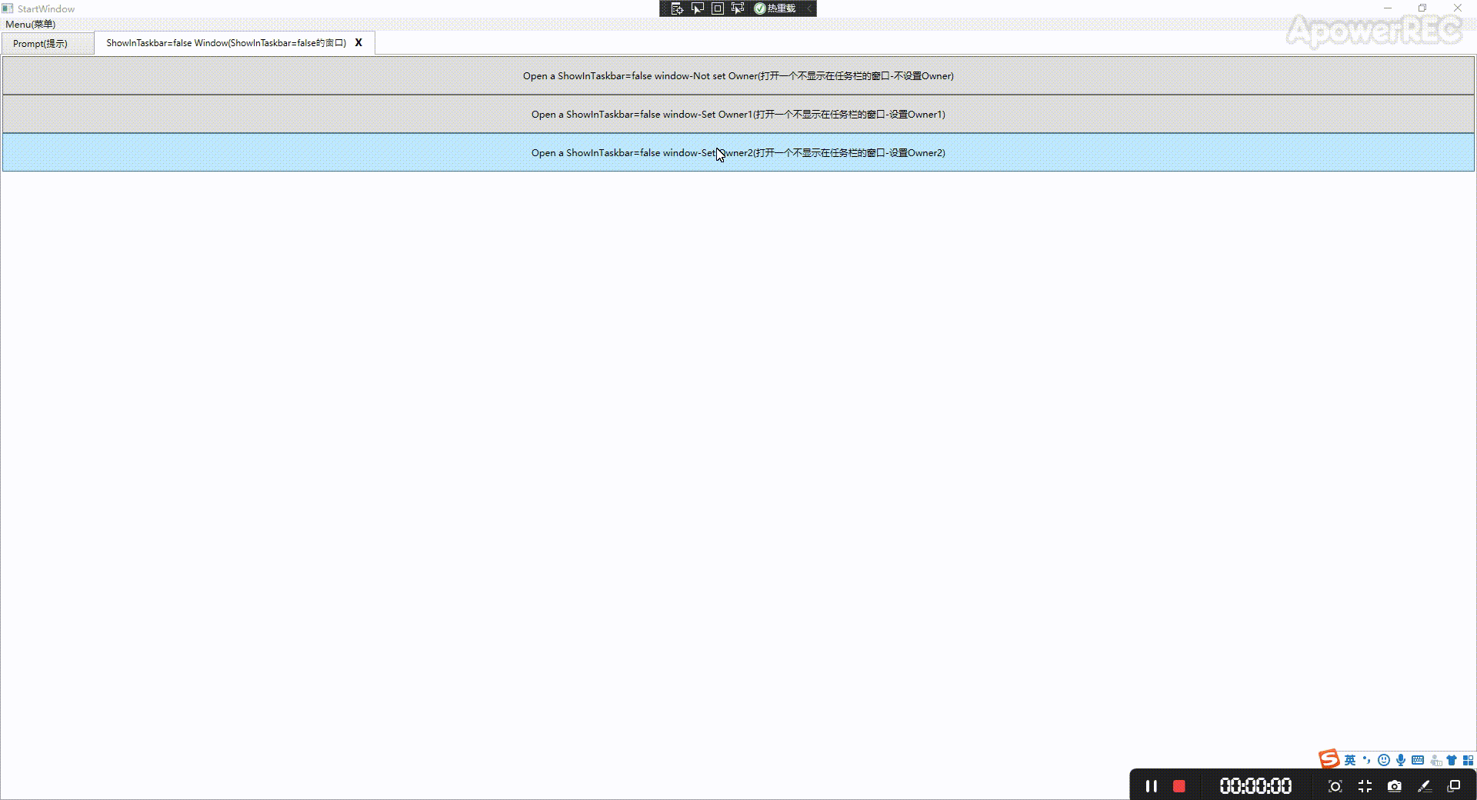This screenshot has height=800, width=1477.
Task: Open the live visual tree debug icon
Action: pos(677,8)
